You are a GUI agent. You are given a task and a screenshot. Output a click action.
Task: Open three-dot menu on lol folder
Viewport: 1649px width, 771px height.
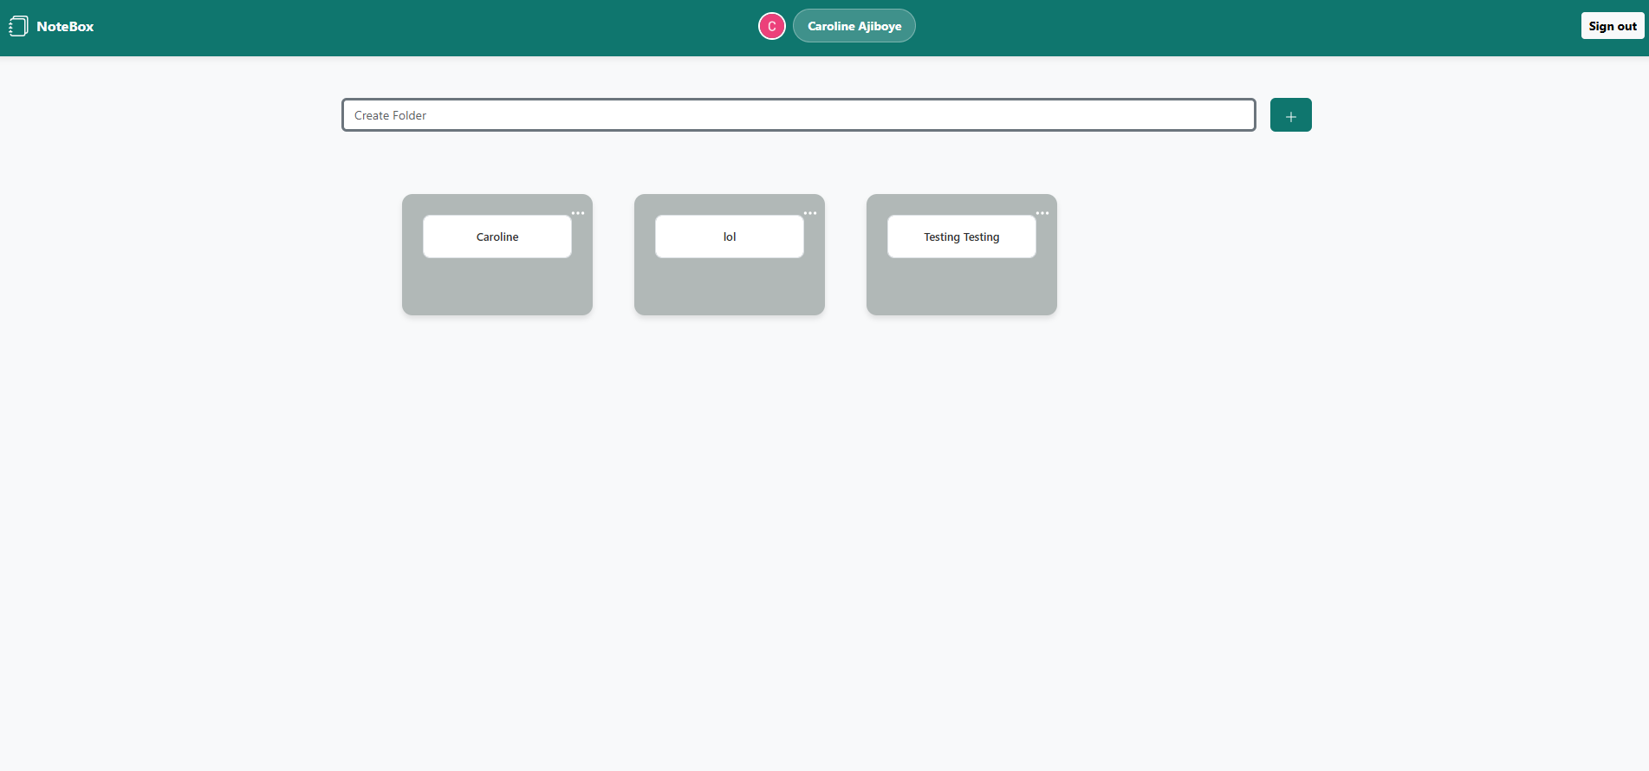click(810, 213)
